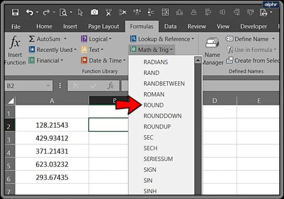Select RADIANS from the function list

tap(162, 62)
